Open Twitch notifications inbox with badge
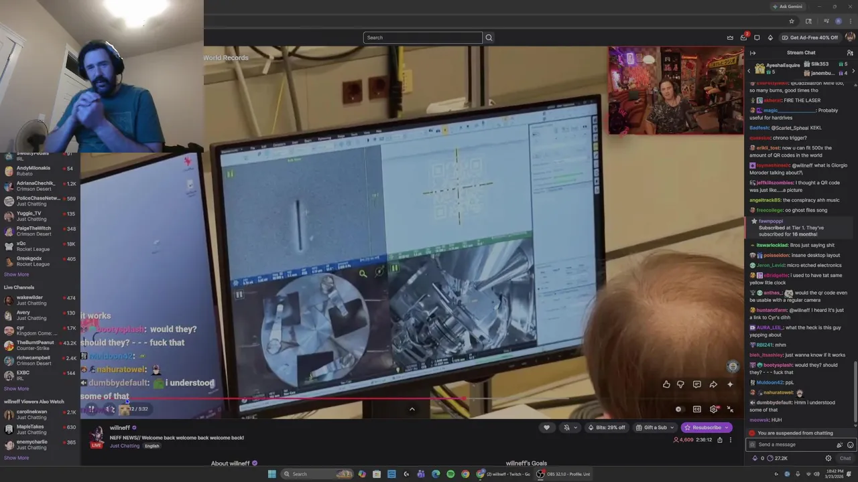Image resolution: width=858 pixels, height=482 pixels. [743, 37]
